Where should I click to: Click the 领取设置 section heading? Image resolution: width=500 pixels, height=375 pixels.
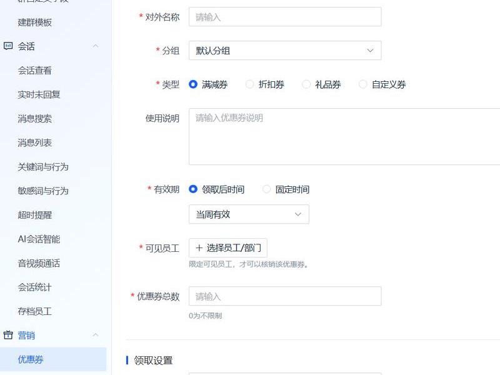pos(153,361)
